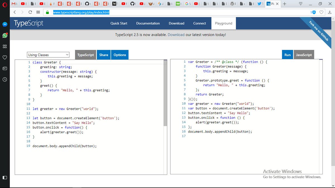Viewport: 335px width, 188px height.
Task: Click the 'let greeter = new Greeter("world");' line
Action: pos(66,109)
